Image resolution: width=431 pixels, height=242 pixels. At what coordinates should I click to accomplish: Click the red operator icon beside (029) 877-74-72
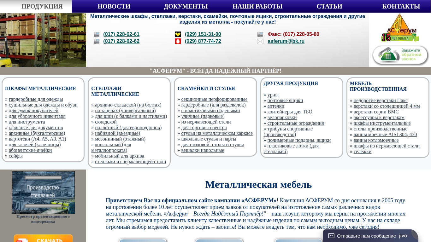pos(178,41)
